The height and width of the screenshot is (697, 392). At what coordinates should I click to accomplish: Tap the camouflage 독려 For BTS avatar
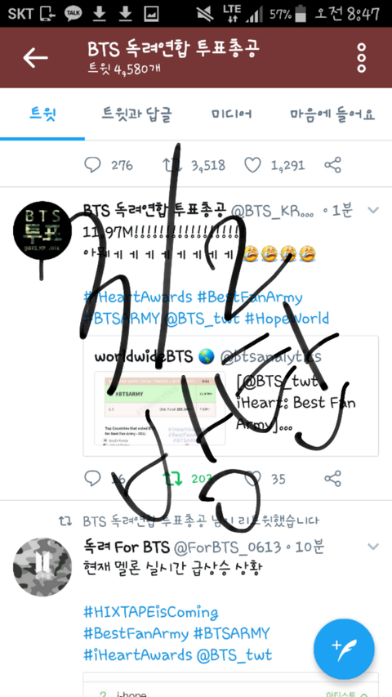pos(42,567)
